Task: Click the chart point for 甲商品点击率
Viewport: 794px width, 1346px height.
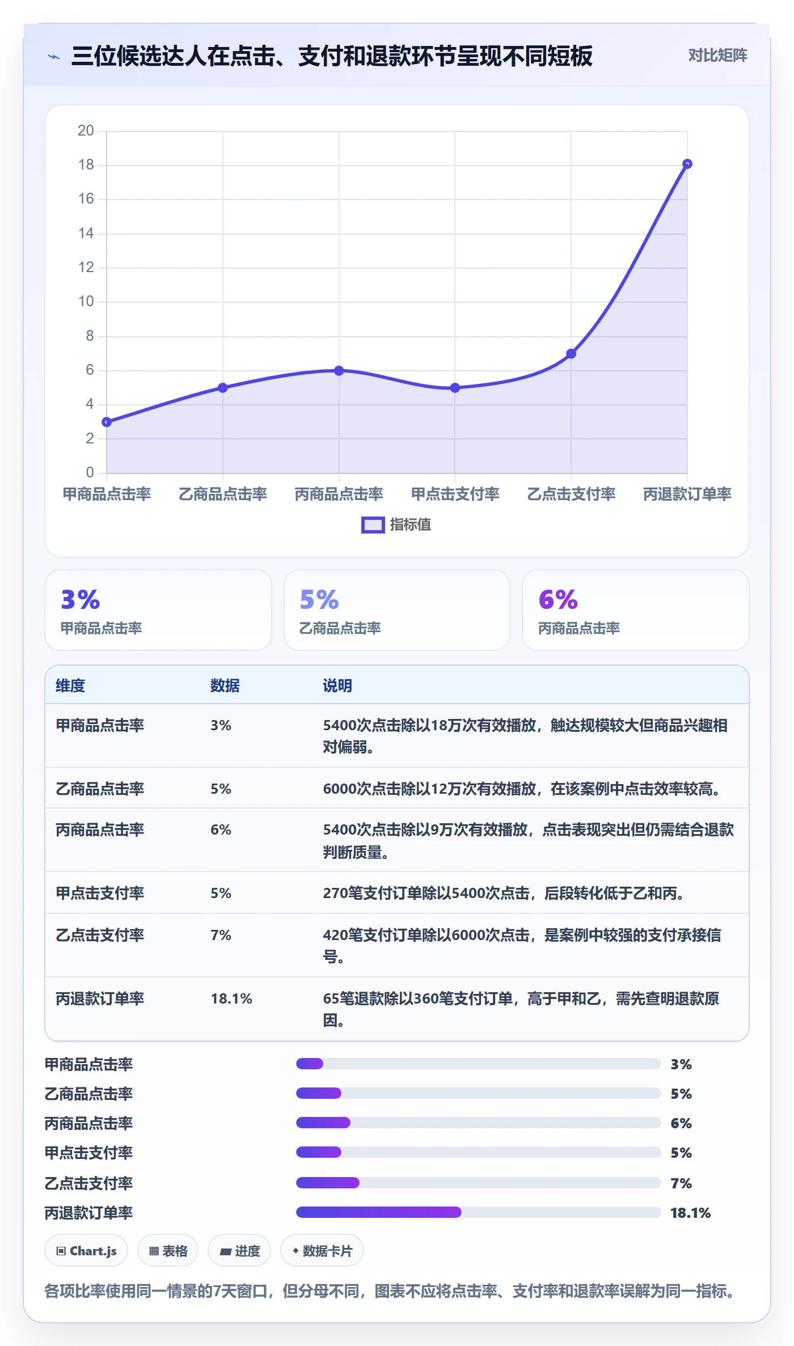Action: coord(107,422)
